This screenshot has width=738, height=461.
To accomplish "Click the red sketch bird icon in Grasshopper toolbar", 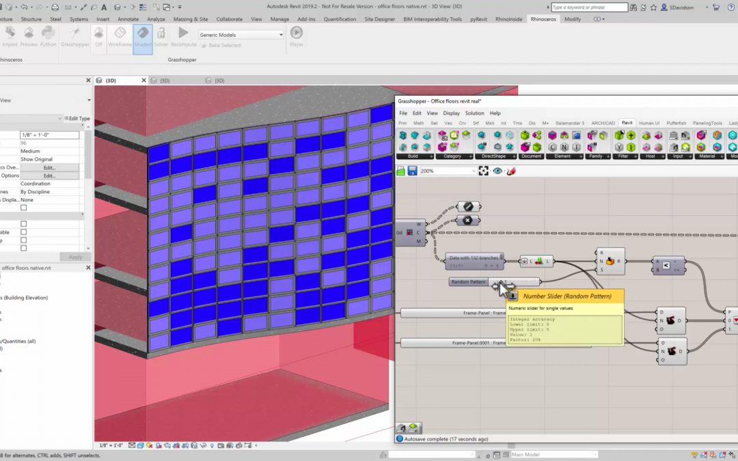I will 511,171.
